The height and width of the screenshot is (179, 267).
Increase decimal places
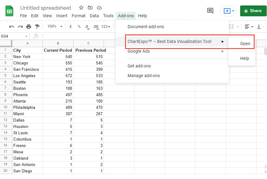click(x=96, y=27)
